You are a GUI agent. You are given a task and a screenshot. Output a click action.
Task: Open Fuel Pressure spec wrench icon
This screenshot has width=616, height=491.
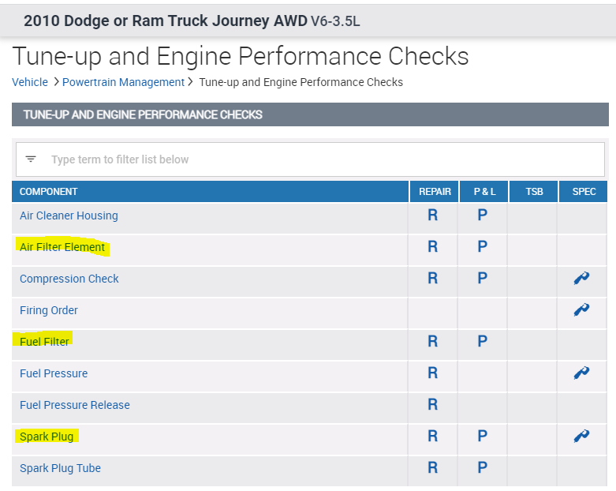click(x=582, y=373)
